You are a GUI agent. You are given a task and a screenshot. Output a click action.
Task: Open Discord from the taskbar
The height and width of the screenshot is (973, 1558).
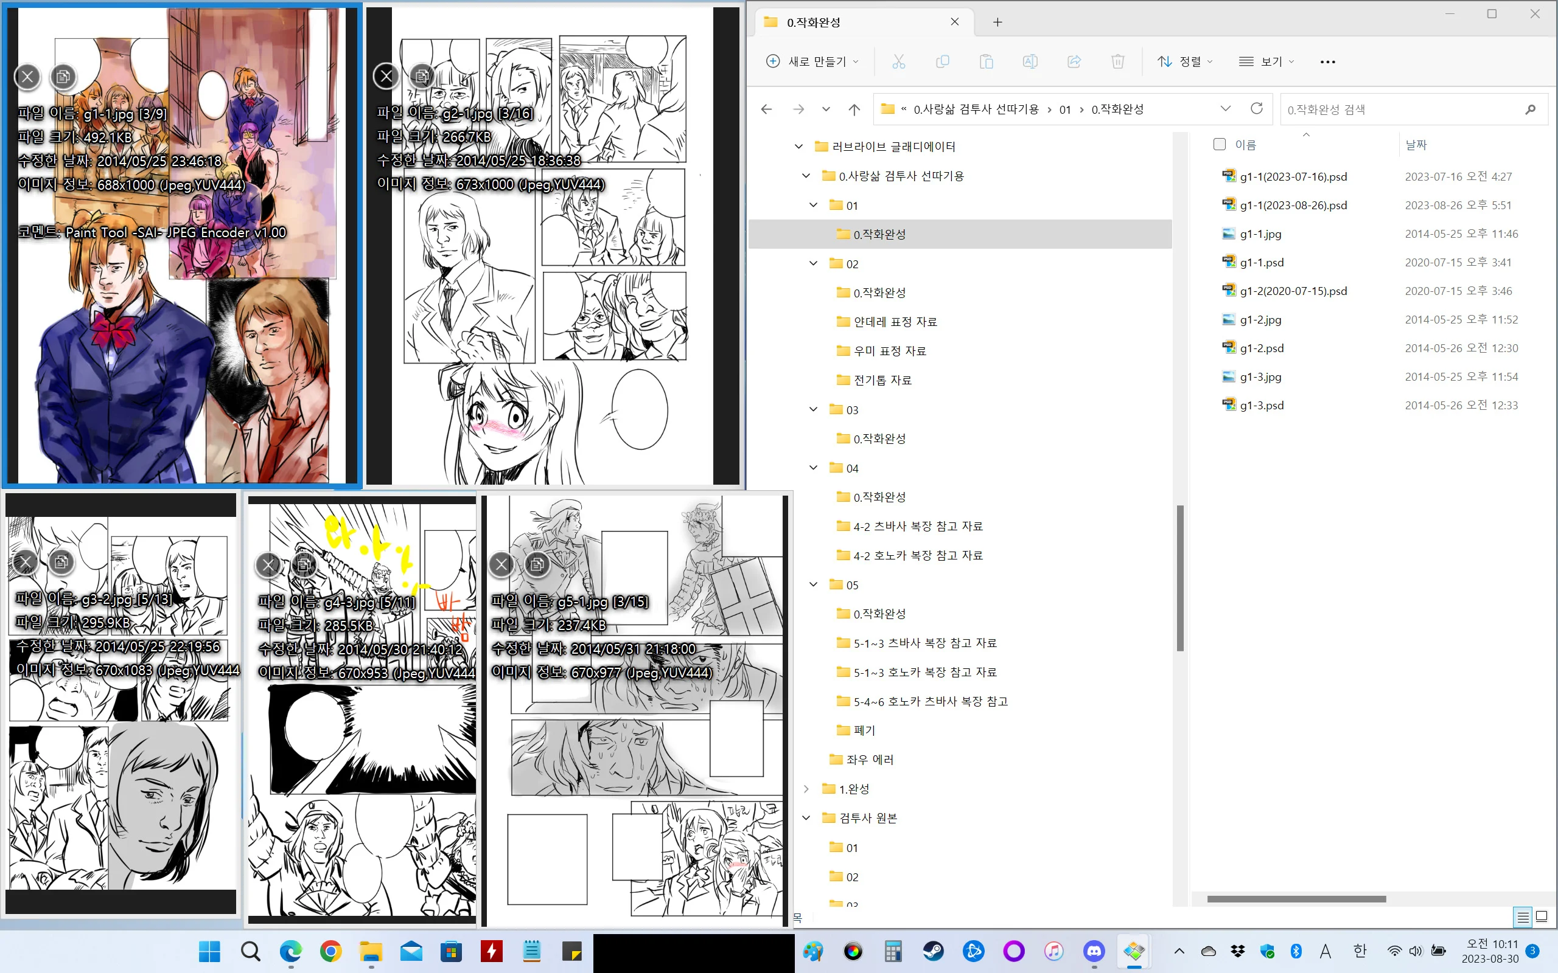[x=1094, y=951]
